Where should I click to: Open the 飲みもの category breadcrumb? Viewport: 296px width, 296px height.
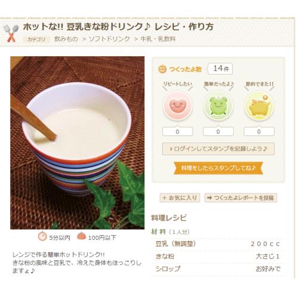pyautogui.click(x=66, y=39)
